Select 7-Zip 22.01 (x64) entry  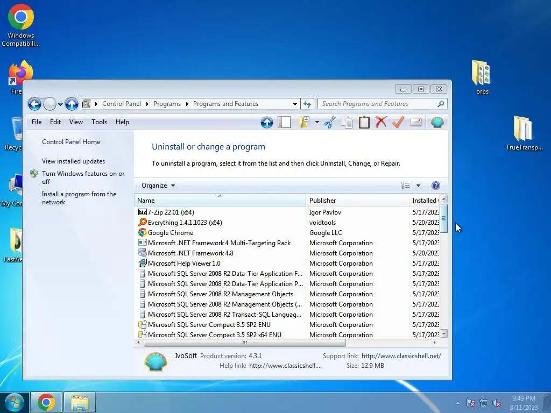[171, 212]
